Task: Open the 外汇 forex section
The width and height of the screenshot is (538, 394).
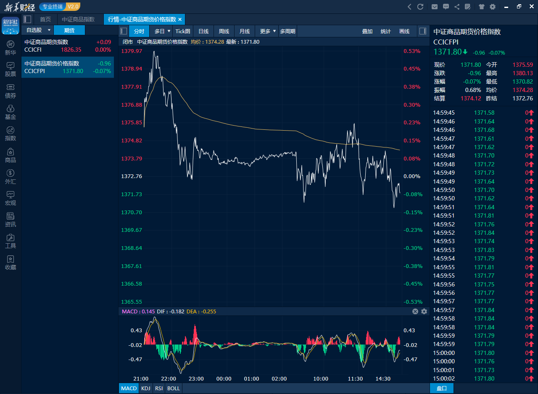Action: click(11, 177)
